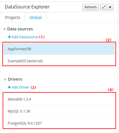Viewport: 119px width, 133px height.
Task: Select the AppFormerDB data source
Action: (x=59, y=49)
